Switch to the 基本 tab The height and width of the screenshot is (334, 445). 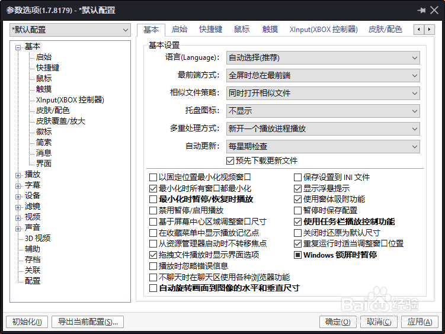151,30
